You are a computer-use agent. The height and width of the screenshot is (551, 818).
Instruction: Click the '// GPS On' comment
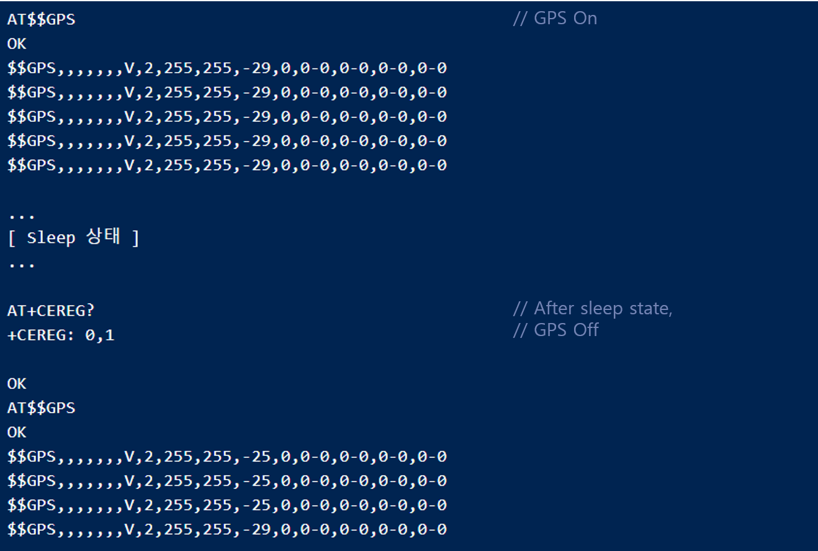point(555,19)
